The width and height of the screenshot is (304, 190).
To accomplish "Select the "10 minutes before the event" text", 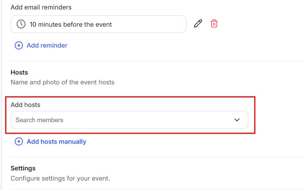I will coord(71,24).
